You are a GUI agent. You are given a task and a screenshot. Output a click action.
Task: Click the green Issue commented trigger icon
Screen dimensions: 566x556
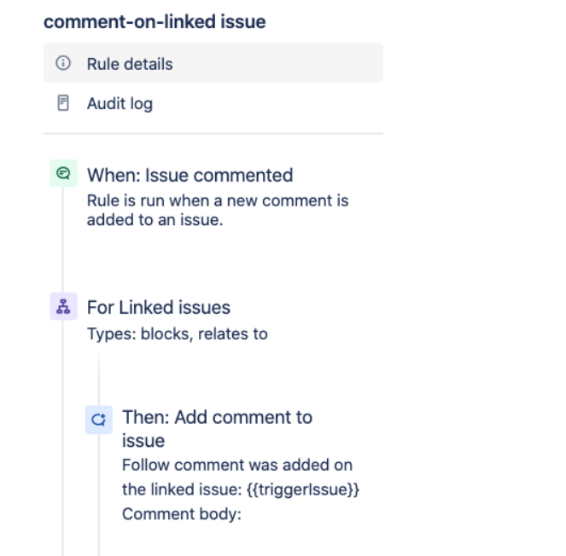tap(63, 173)
